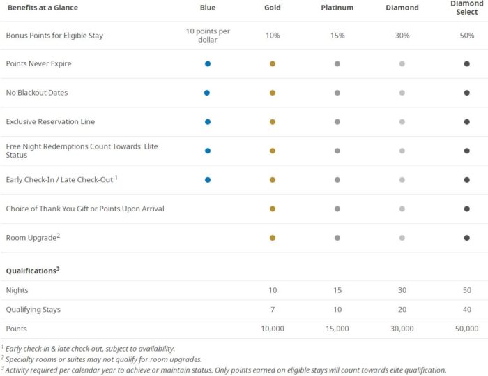Click the Gold dot for No Blackout Dates
The width and height of the screenshot is (488, 376).
tap(273, 93)
